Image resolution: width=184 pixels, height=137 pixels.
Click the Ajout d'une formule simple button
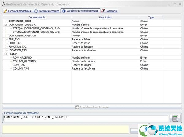coord(92,107)
